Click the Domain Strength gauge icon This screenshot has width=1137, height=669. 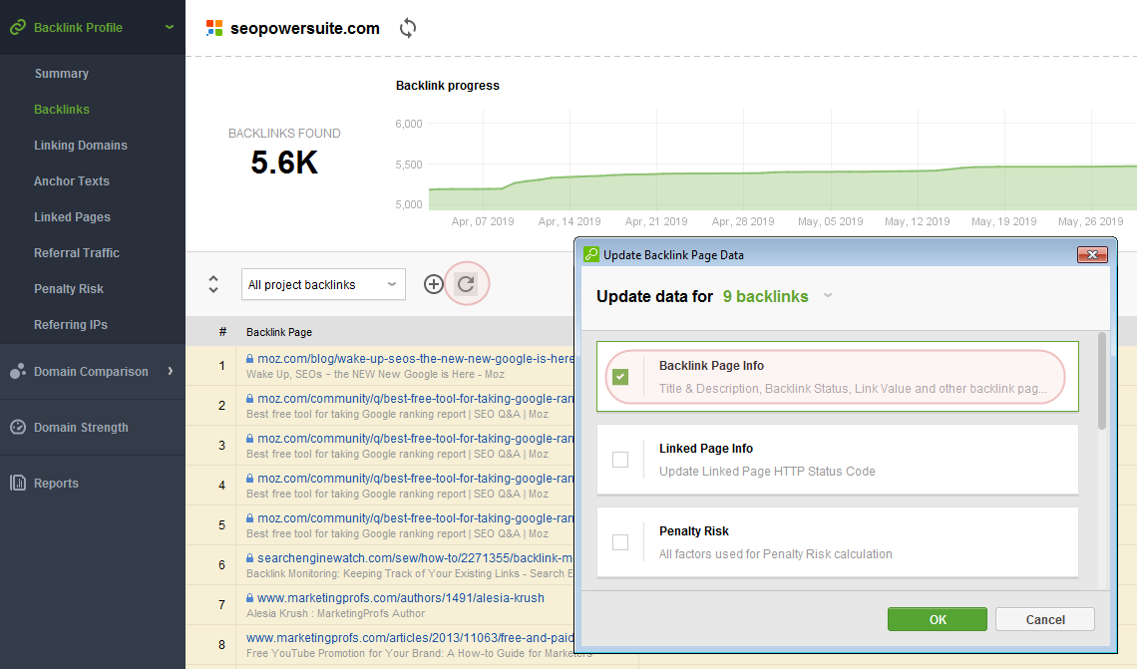(17, 427)
